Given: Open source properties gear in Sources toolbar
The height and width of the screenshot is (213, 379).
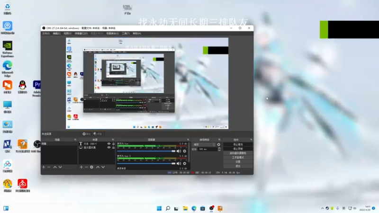Looking at the screenshot, I should point(91,167).
